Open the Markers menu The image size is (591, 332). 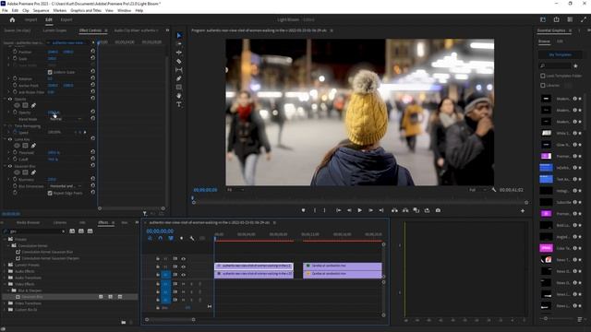[x=59, y=10]
